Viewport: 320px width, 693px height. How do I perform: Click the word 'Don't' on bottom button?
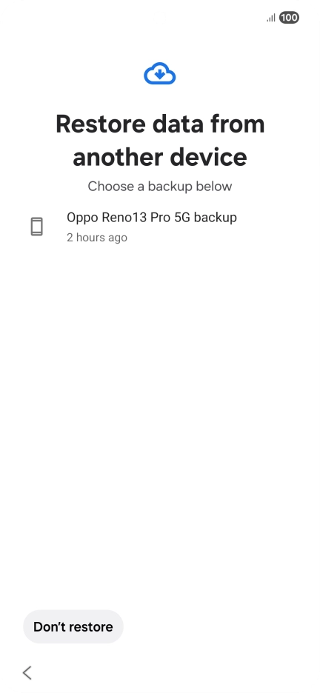(x=47, y=626)
